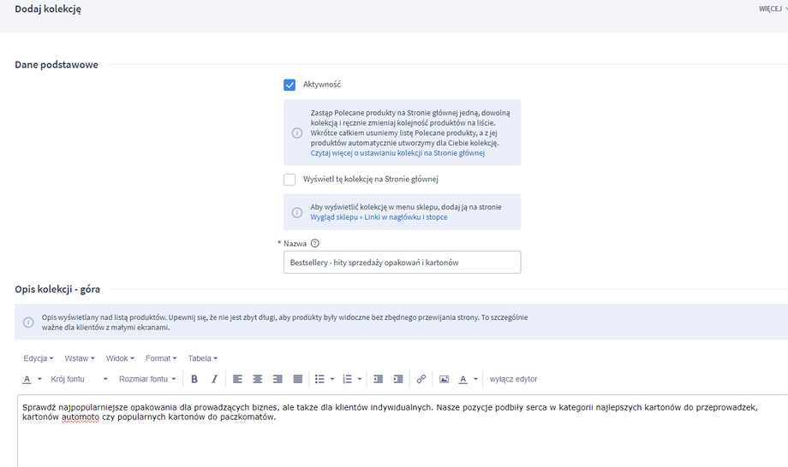Insert bulleted list
The height and width of the screenshot is (467, 788).
tap(319, 379)
